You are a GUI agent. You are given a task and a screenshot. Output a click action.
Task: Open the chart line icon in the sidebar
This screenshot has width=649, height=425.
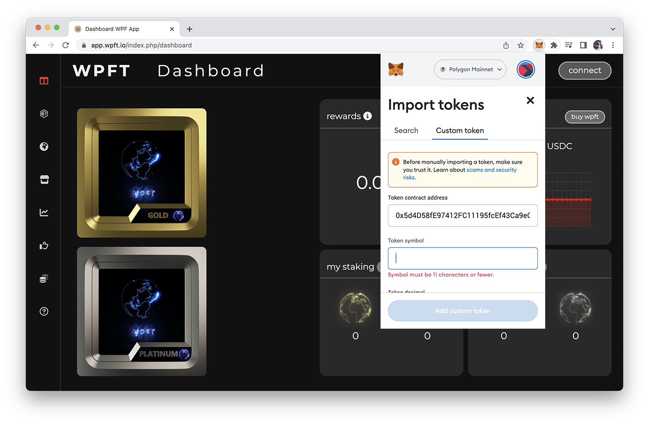pyautogui.click(x=44, y=212)
